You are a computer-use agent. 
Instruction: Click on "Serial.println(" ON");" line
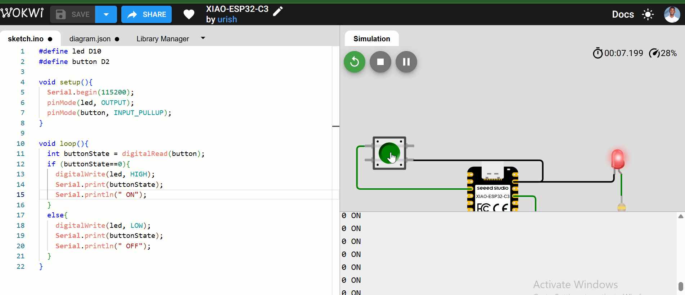coord(101,195)
